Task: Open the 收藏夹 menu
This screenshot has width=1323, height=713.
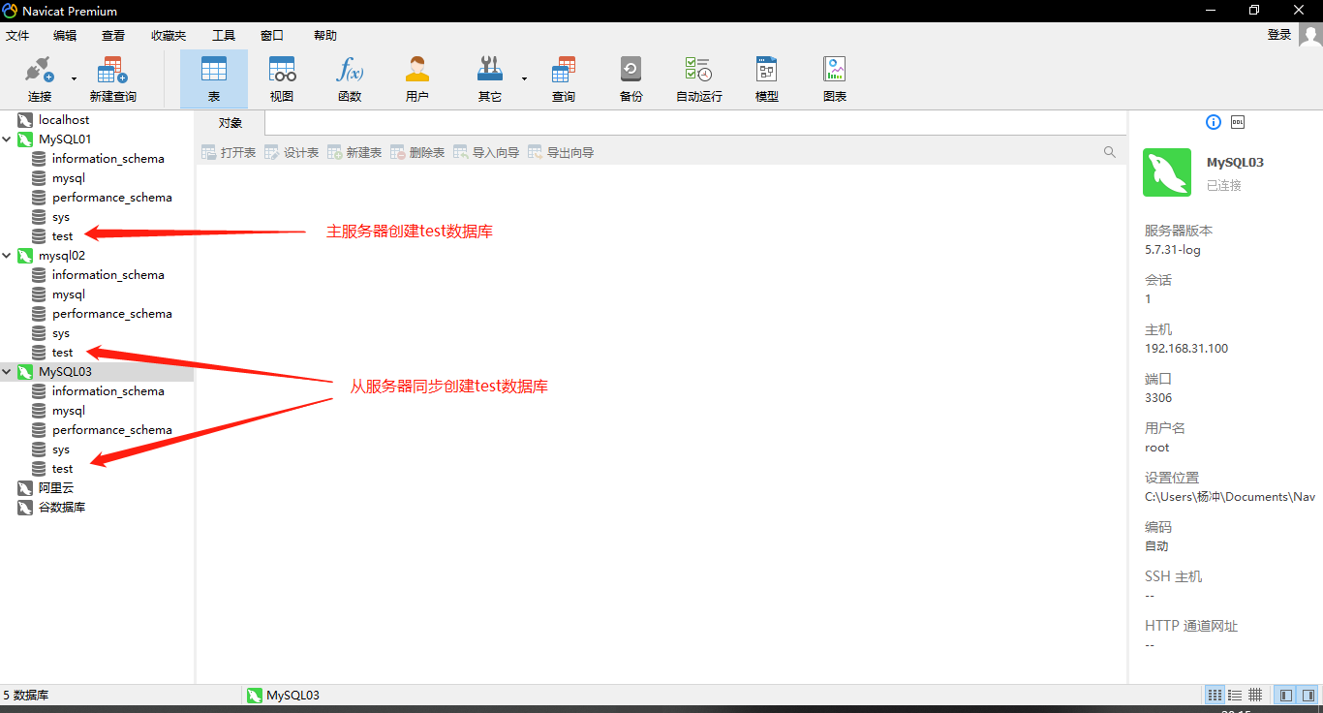Action: coord(169,35)
